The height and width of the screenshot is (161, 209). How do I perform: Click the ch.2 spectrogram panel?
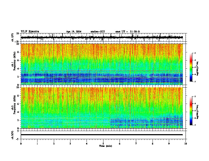[x=102, y=108]
